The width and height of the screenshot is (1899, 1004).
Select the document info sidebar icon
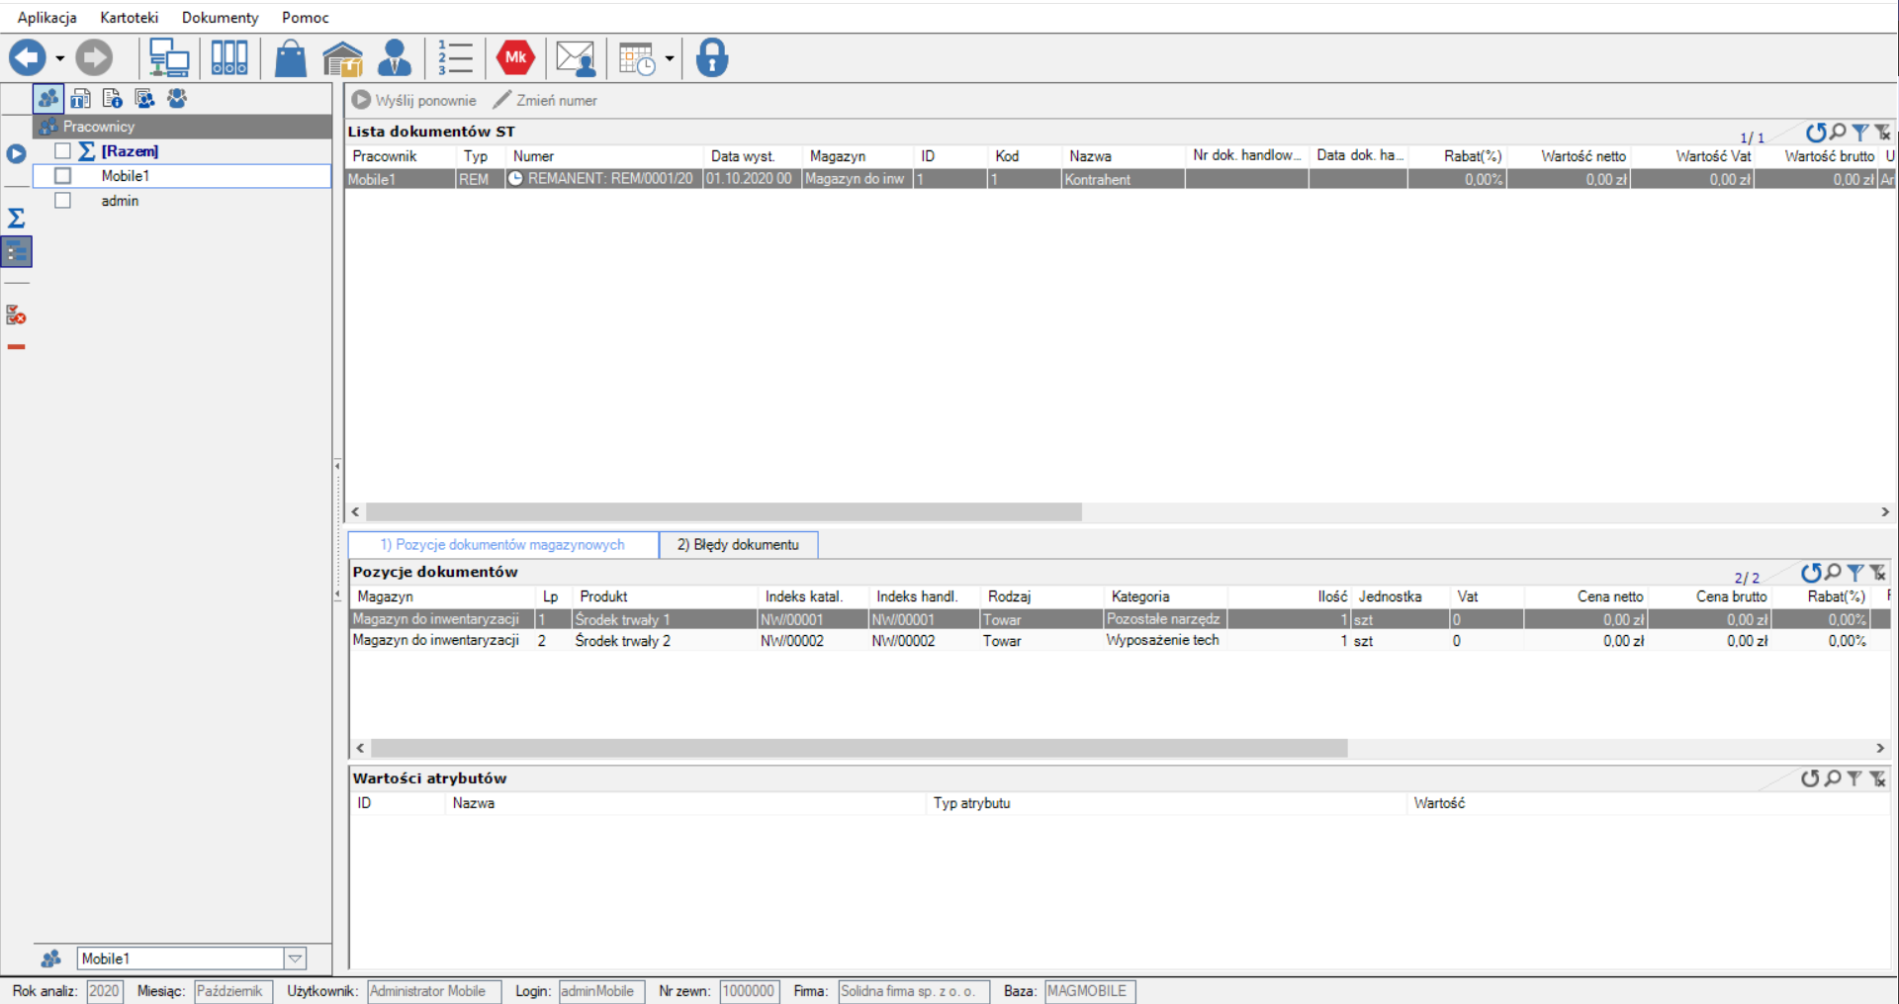click(113, 98)
